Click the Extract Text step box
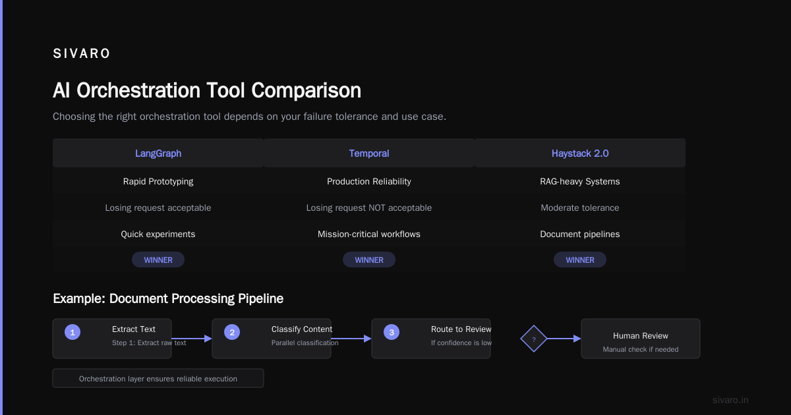 point(112,339)
